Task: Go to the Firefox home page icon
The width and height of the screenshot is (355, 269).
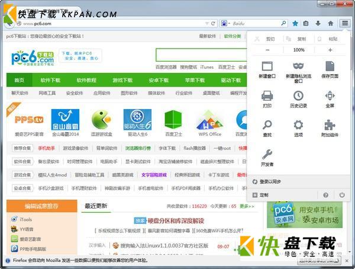Action: pyautogui.click(x=331, y=23)
